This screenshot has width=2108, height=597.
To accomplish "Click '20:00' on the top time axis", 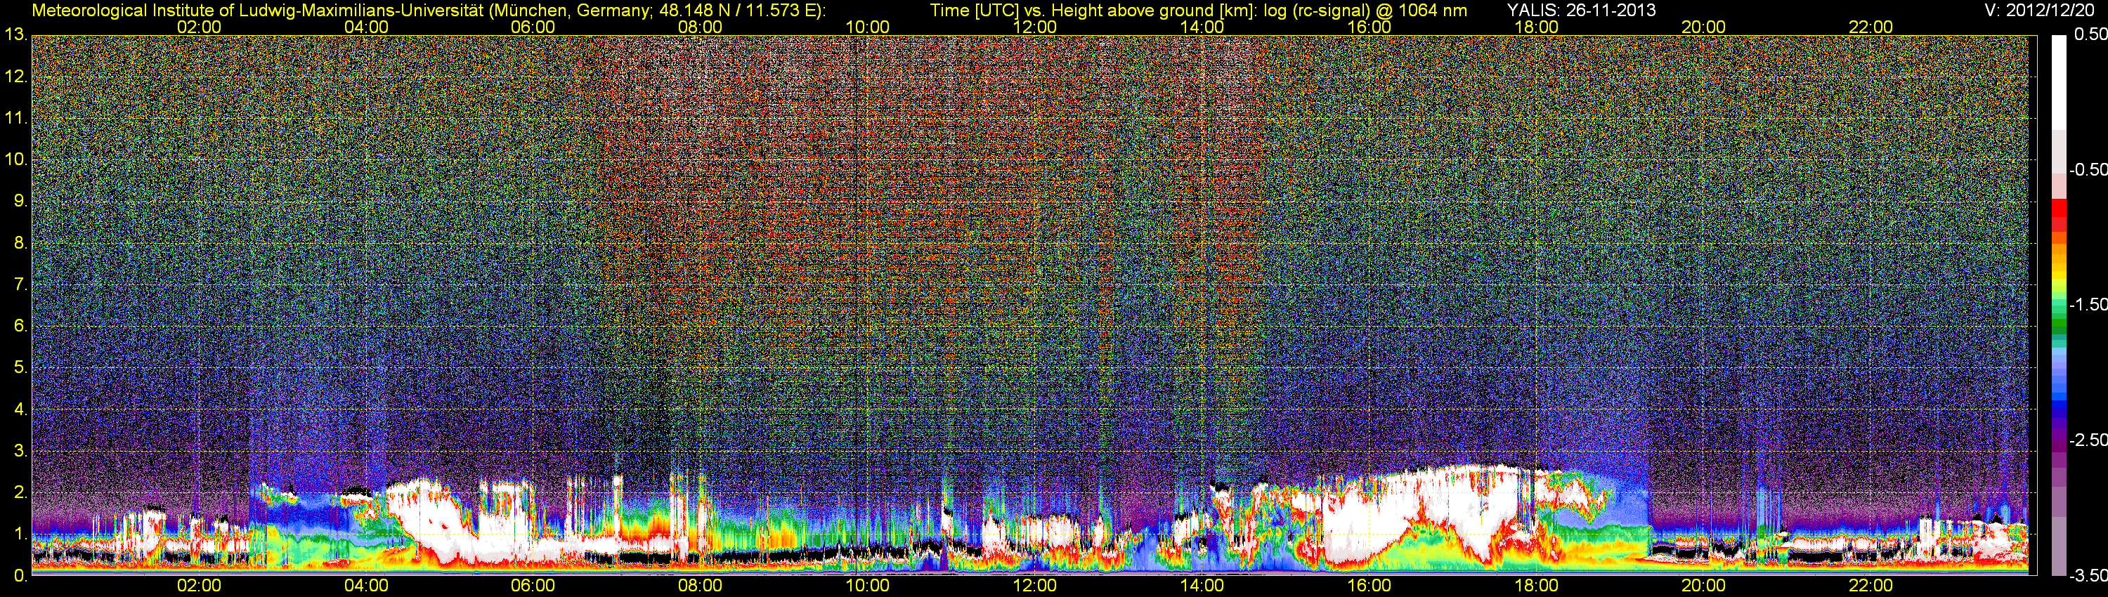I will [1704, 27].
